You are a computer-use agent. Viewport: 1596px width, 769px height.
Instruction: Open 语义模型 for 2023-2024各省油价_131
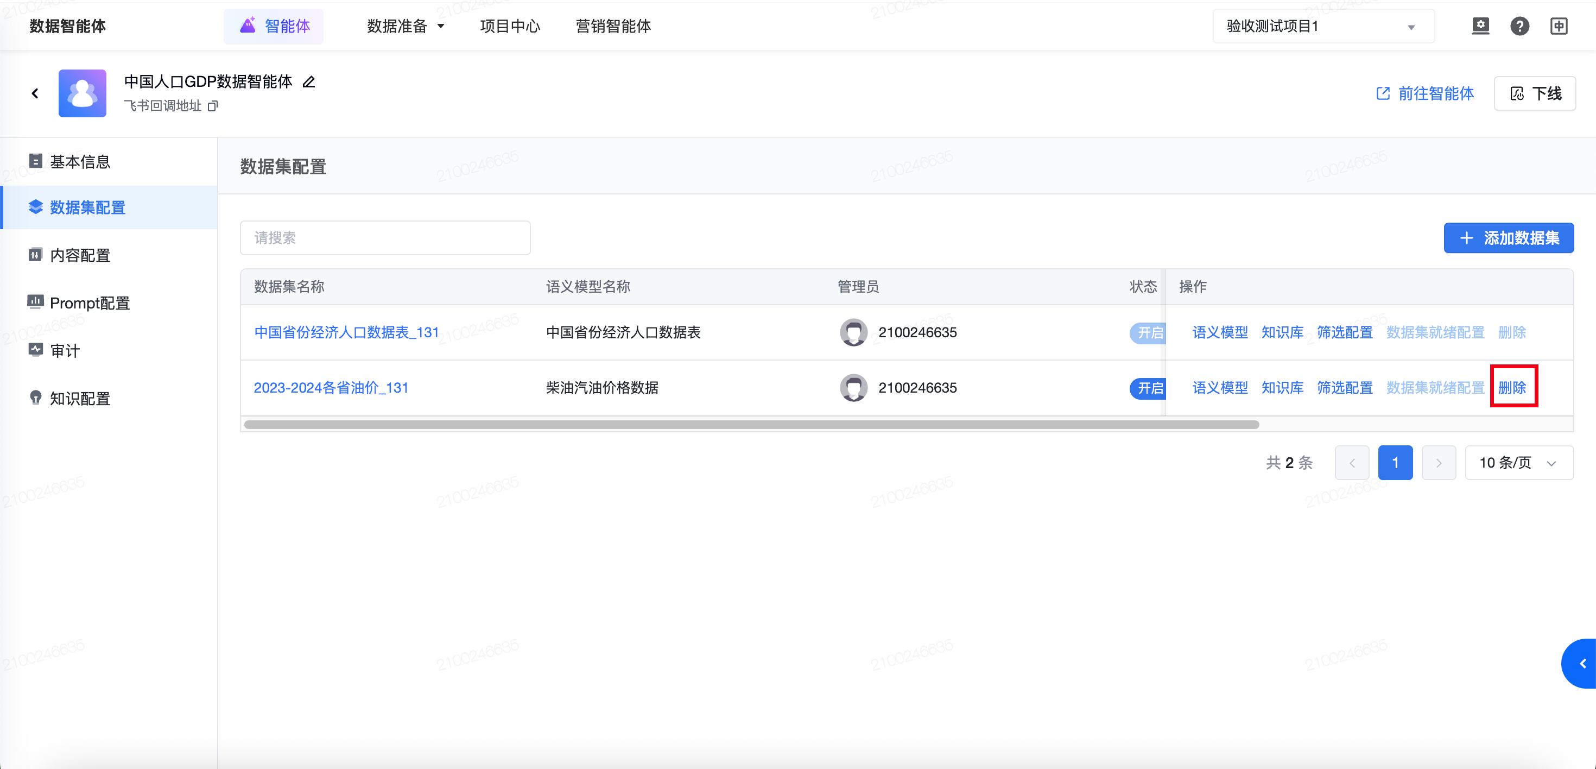click(x=1220, y=388)
